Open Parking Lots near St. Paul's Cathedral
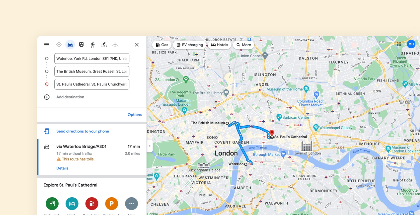Viewport: 420px width, 215px height. pos(112,204)
